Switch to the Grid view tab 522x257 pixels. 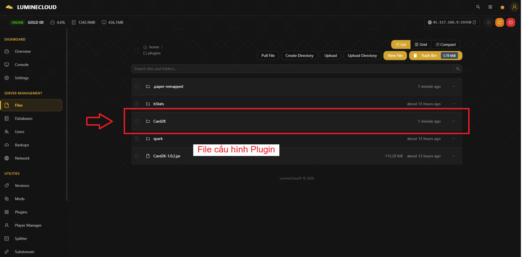421,44
